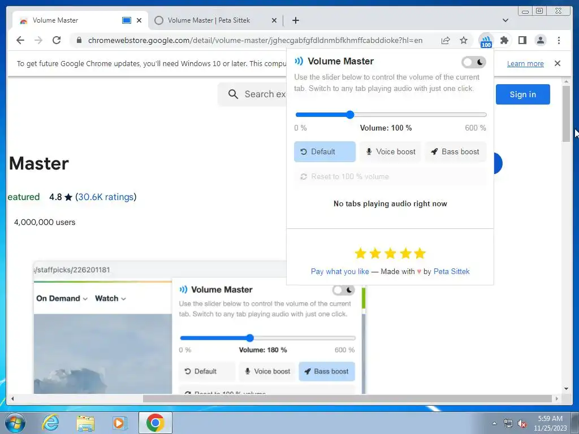
Task: Expand the tab search dropdown arrow
Action: tap(505, 20)
